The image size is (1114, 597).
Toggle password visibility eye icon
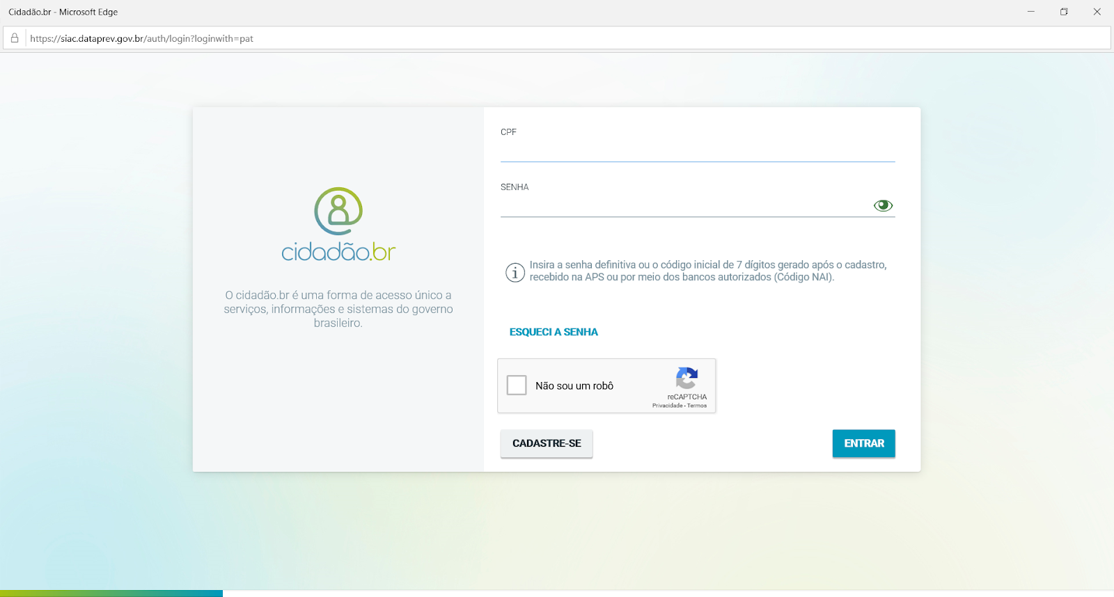point(883,205)
